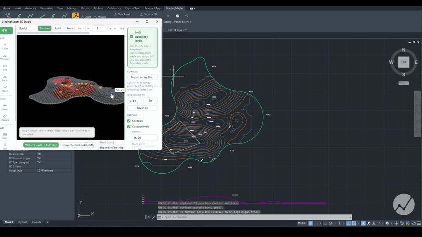Screen dimensions: 422x237
Task: Click the command line customize wrench icon
Action: pos(154,217)
